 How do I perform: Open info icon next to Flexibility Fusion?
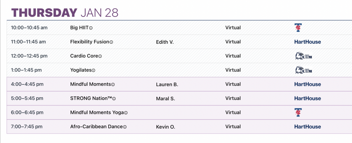click(x=111, y=42)
